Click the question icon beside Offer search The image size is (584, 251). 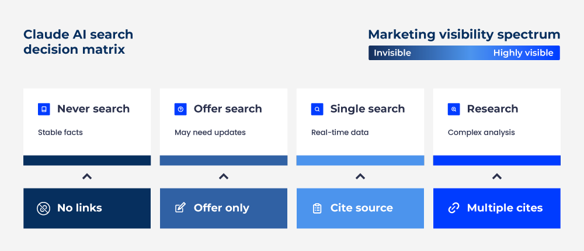click(x=180, y=109)
